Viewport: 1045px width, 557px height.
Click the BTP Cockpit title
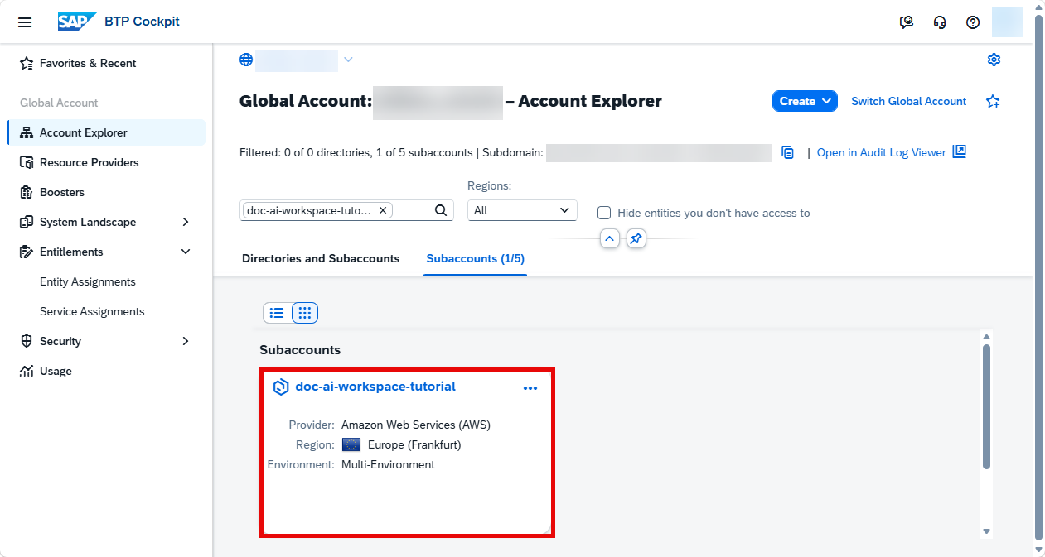pos(142,22)
